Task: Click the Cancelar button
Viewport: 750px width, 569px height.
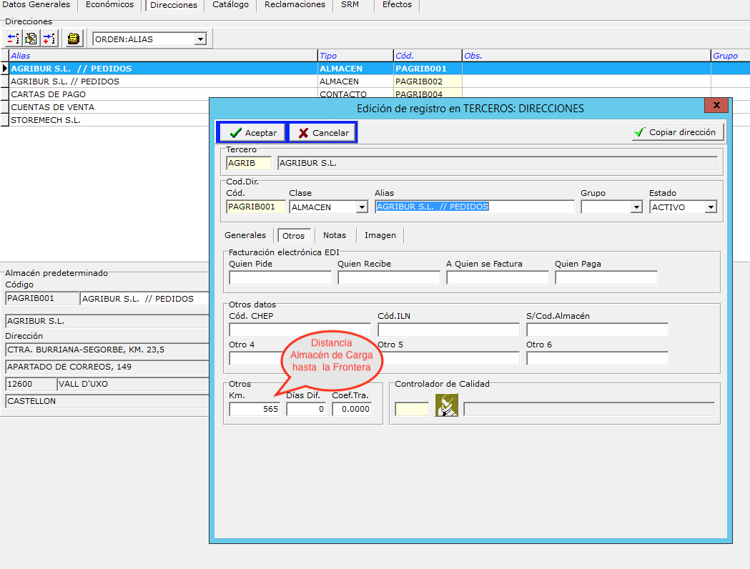Action: tap(323, 132)
